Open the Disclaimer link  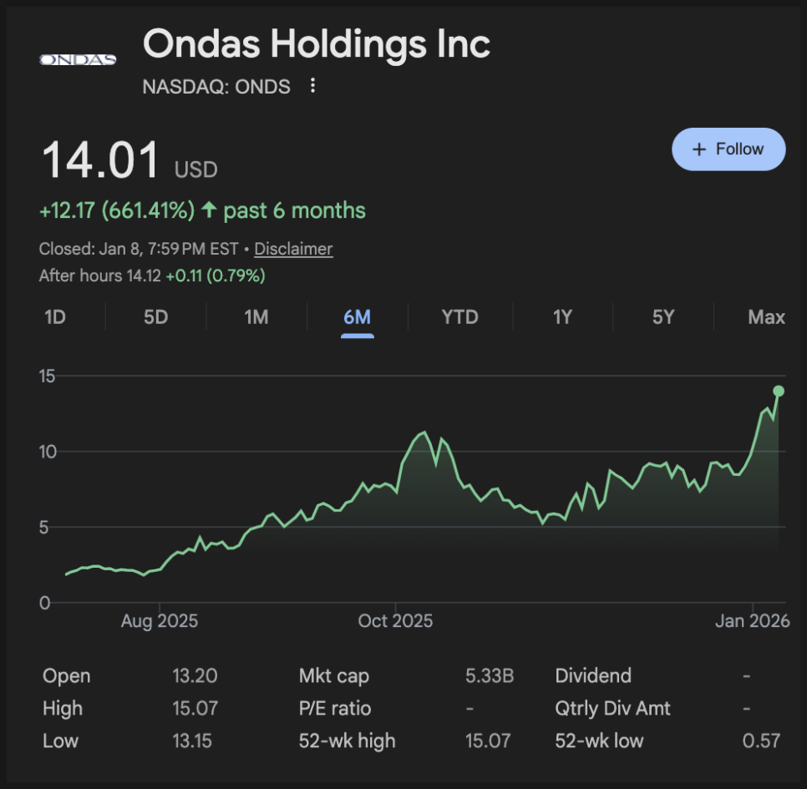[293, 249]
